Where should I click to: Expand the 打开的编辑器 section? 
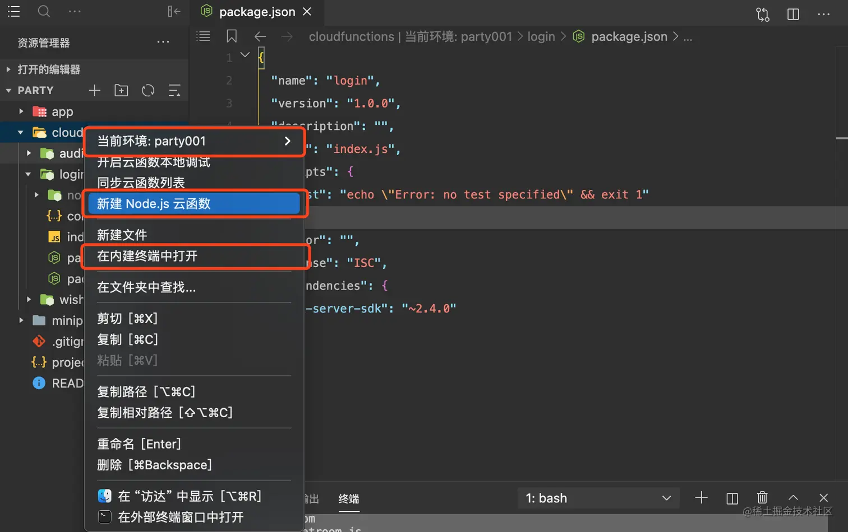coord(8,69)
